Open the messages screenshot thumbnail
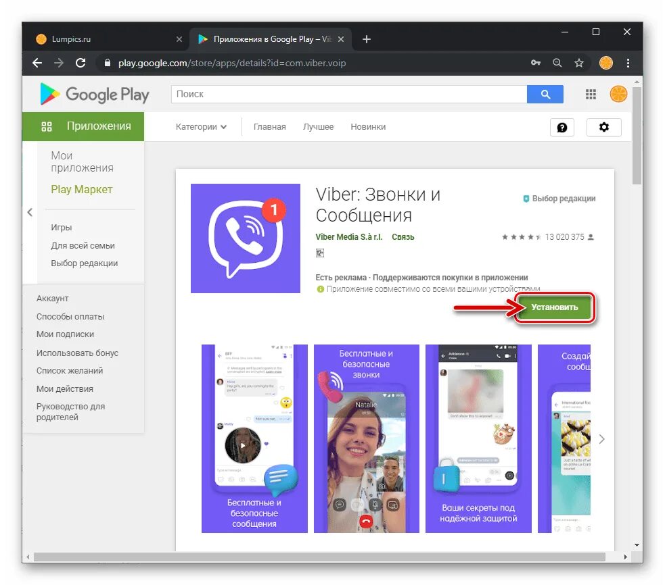The height and width of the screenshot is (585, 665). [x=254, y=438]
